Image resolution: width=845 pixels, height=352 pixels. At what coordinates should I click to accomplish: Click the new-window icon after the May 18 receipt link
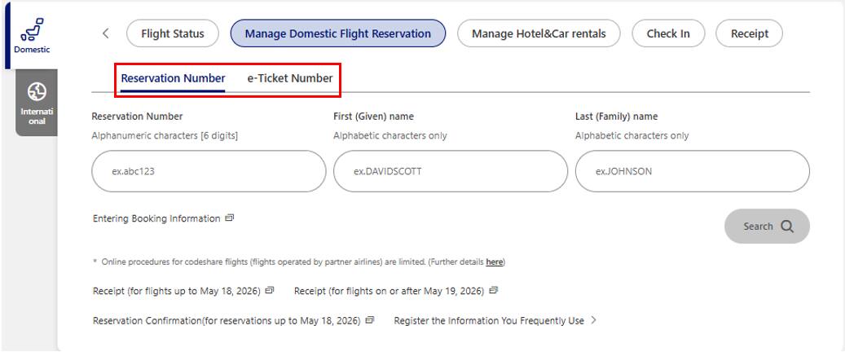pyautogui.click(x=270, y=291)
